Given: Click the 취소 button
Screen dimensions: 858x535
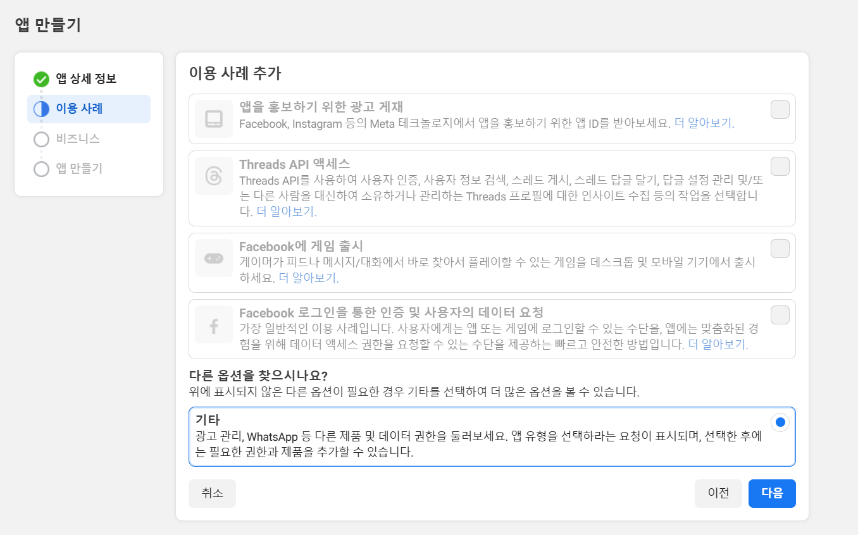Looking at the screenshot, I should (212, 493).
